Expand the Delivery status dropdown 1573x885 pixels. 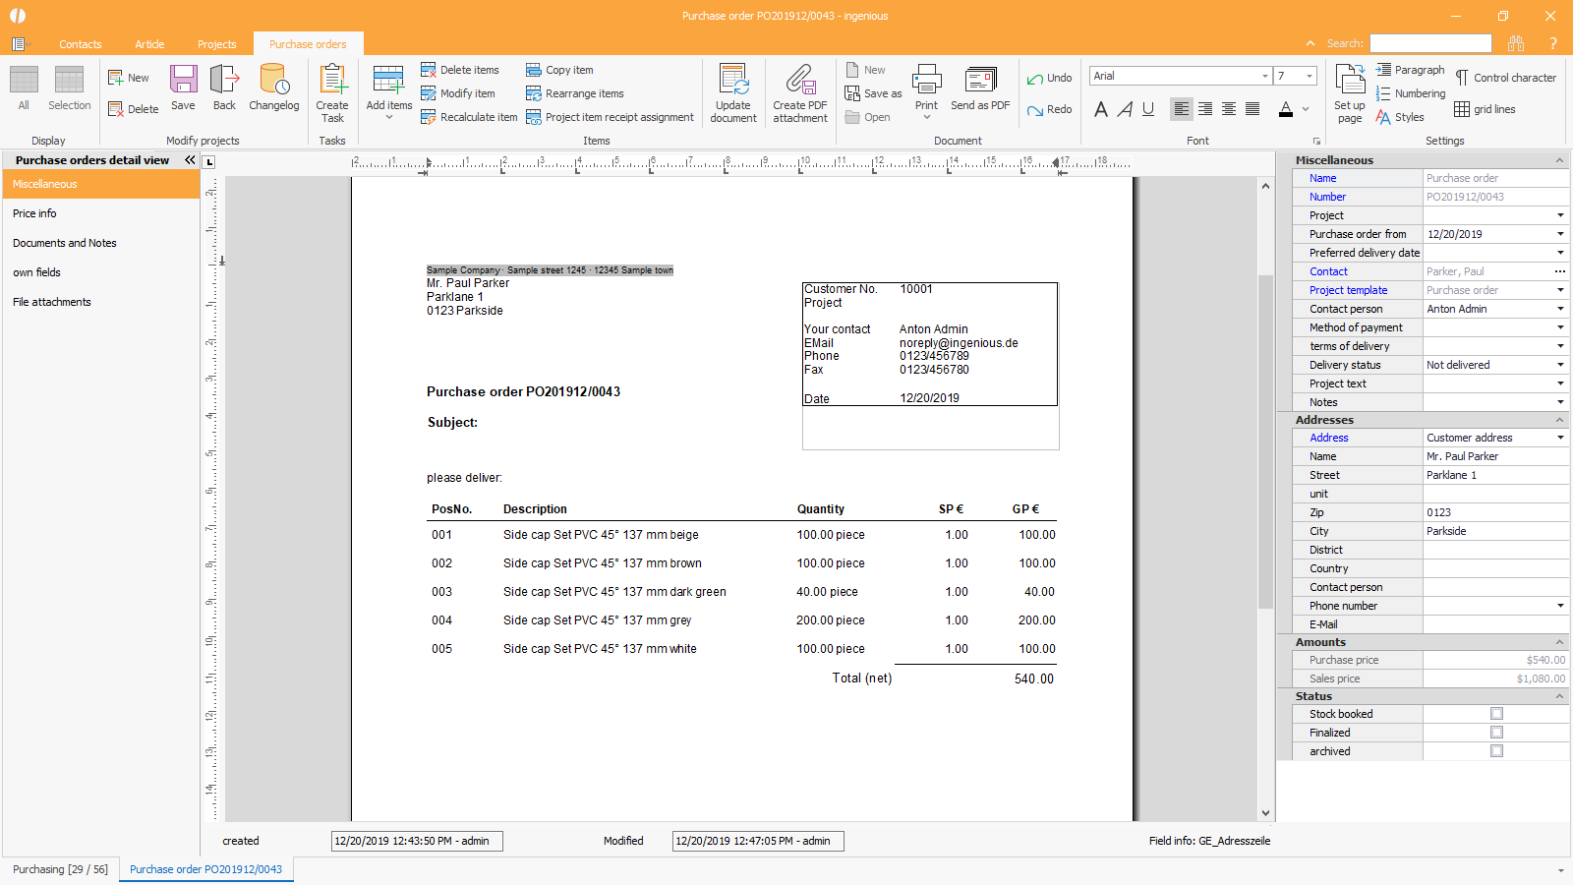pyautogui.click(x=1559, y=365)
